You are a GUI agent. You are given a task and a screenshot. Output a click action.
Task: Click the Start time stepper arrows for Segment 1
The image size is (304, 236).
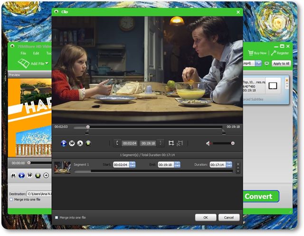133,165
